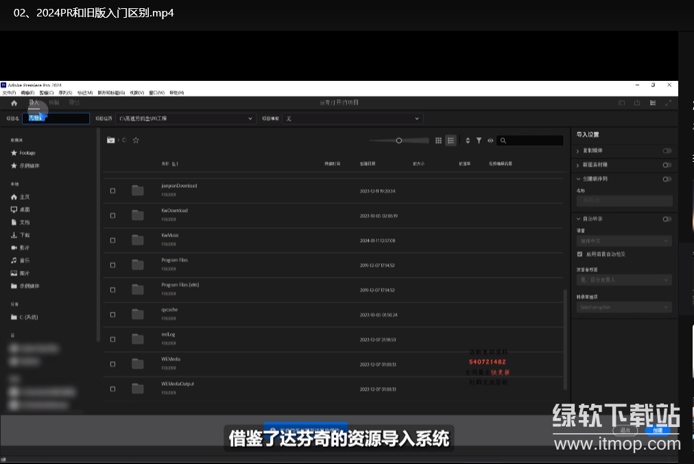The image size is (694, 464).
Task: Select the KwMusic folder checkbox
Action: 113,240
